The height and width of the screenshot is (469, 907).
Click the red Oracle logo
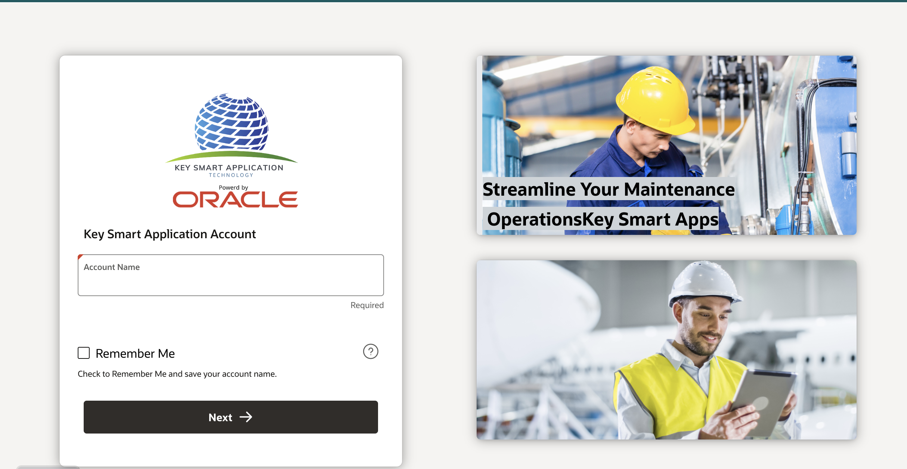[235, 199]
